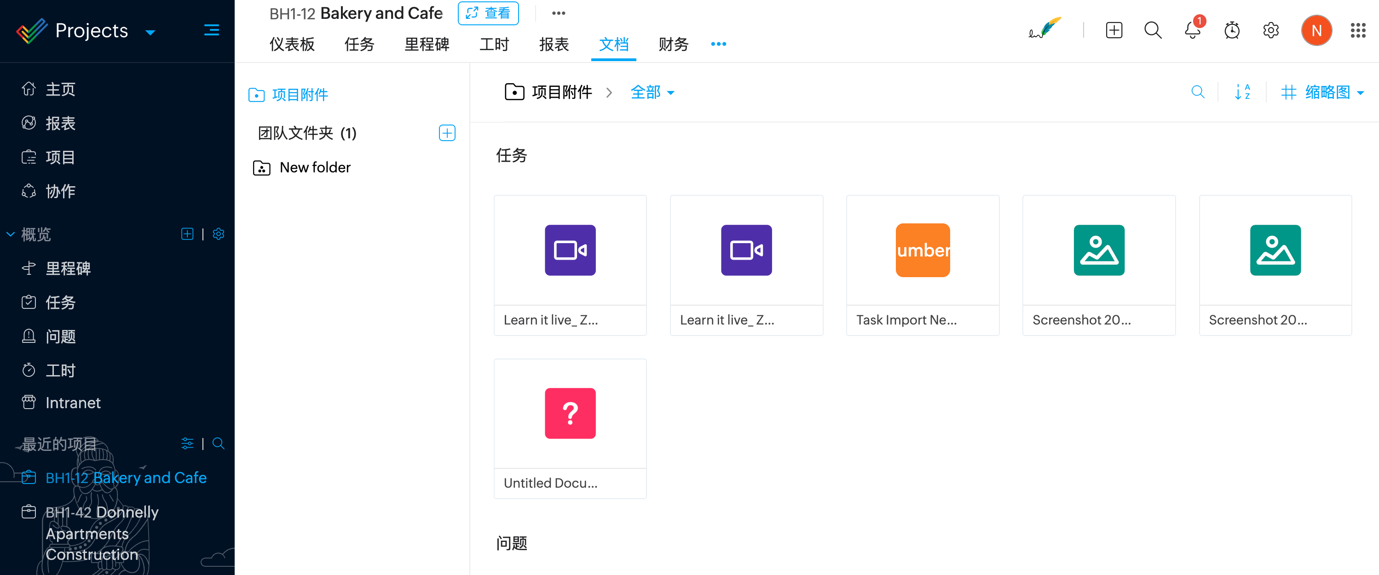Viewport: 1379px width, 575px height.
Task: Click the quick add plus icon in header
Action: (x=1114, y=30)
